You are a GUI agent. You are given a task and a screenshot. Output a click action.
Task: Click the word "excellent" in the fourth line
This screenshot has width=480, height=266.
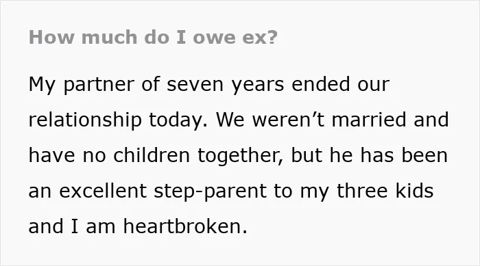[103, 191]
